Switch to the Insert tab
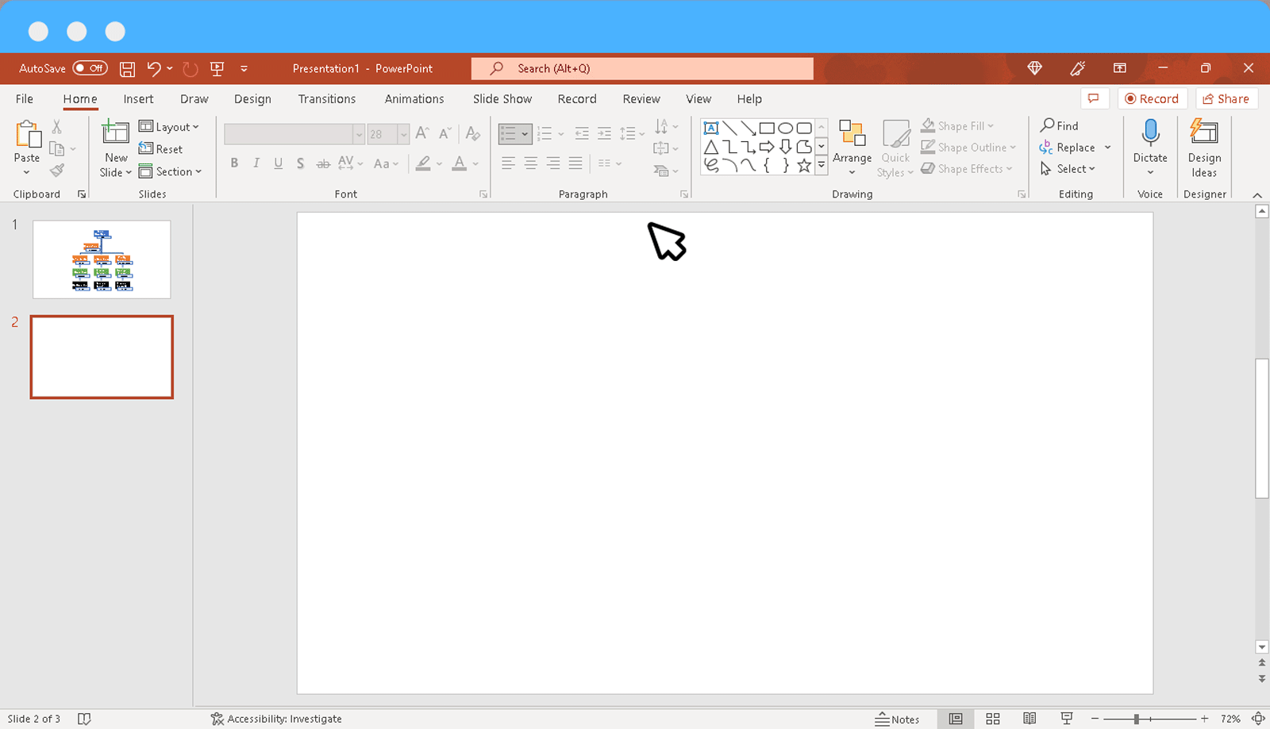This screenshot has width=1270, height=729. click(138, 98)
